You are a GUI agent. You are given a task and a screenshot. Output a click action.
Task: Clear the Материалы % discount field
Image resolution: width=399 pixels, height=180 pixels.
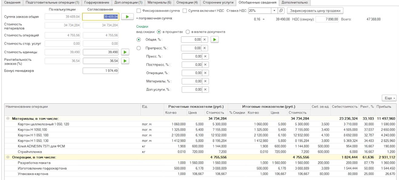click(x=206, y=81)
